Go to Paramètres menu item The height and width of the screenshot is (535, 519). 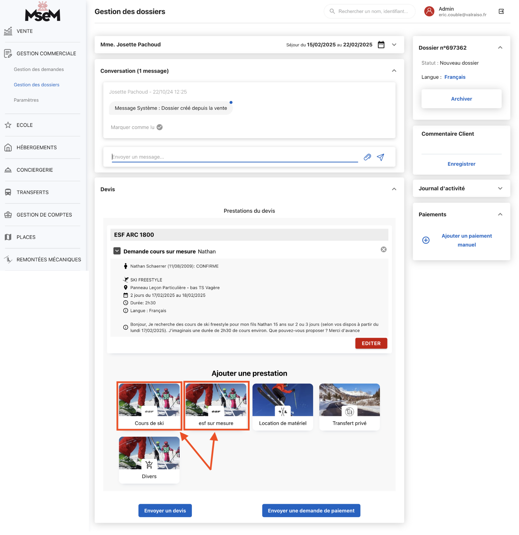click(26, 100)
